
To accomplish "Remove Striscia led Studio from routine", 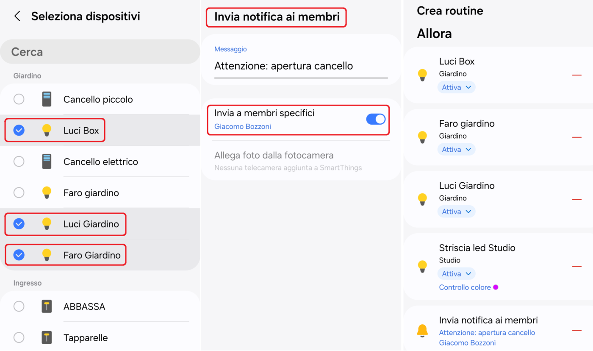I will 576,267.
